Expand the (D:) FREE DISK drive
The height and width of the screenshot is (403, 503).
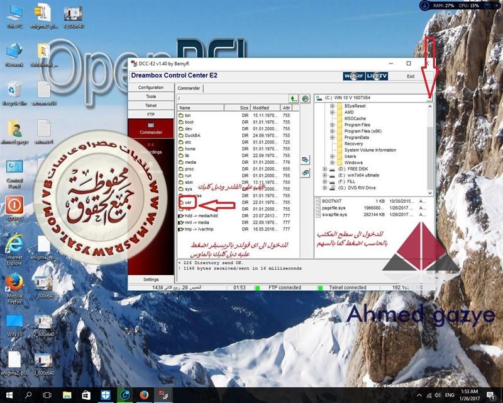pyautogui.click(x=324, y=169)
